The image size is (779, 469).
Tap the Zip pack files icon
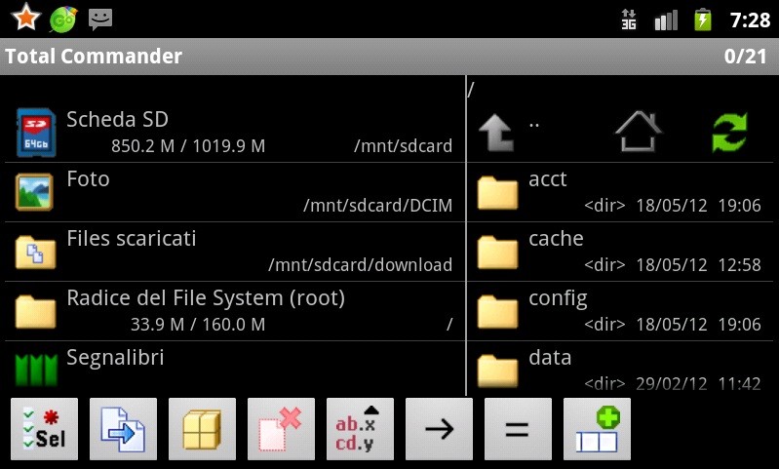202,429
